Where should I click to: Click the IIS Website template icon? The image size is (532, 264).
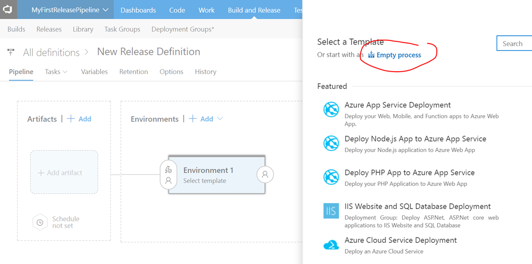point(331,211)
